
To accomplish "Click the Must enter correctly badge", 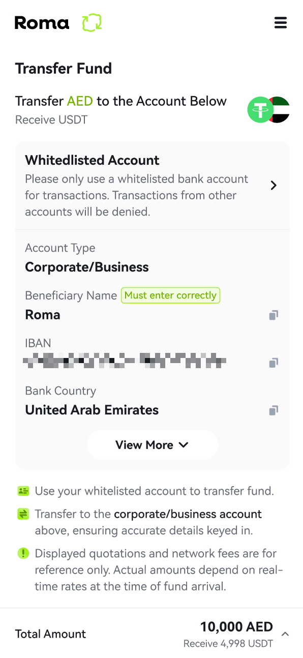I will (x=170, y=295).
